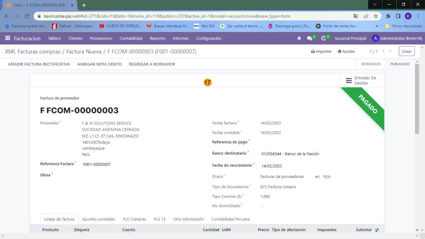The image size is (425, 239).
Task: Open the Contabilidad menu
Action: [x=131, y=38]
